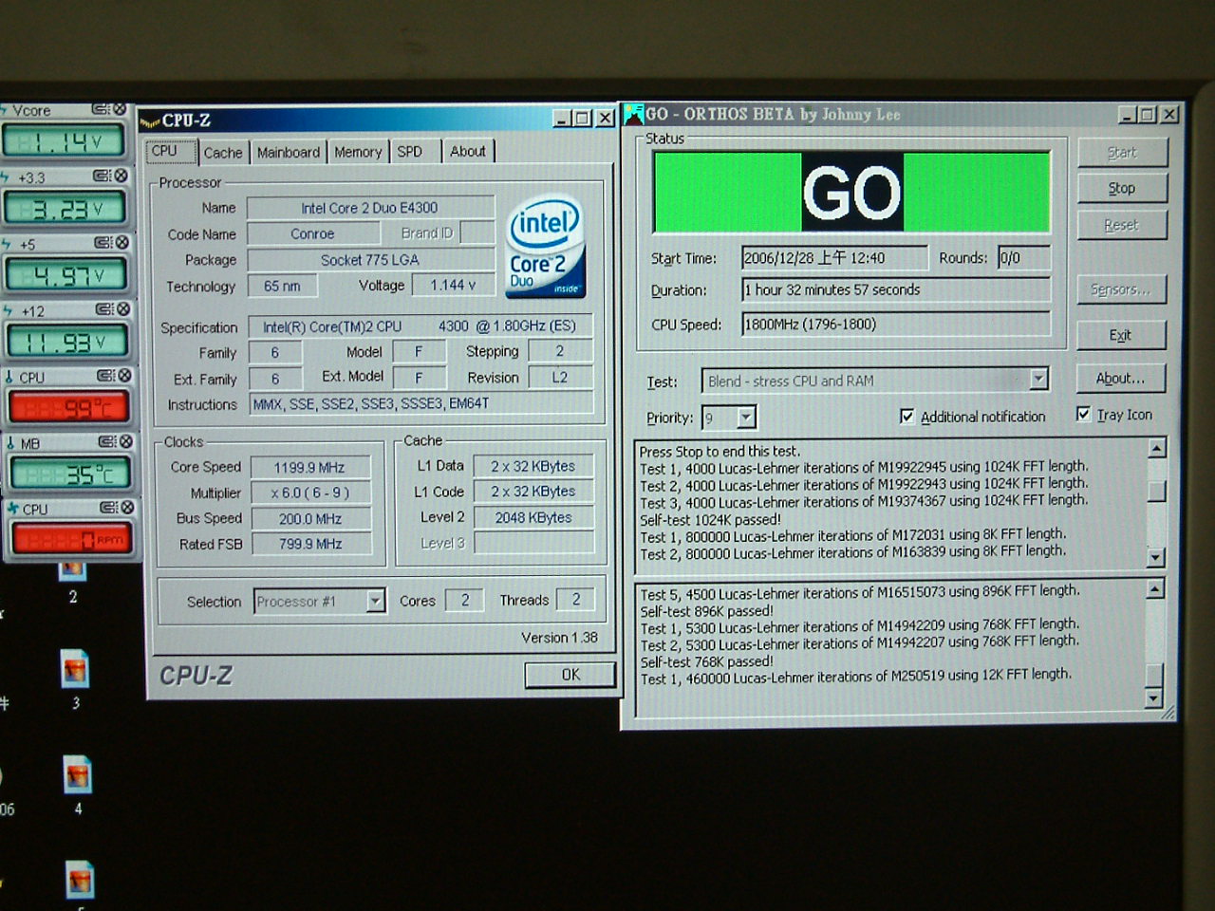Image resolution: width=1215 pixels, height=911 pixels.
Task: Click the fan icon on the CPU RPM gadget
Action: tap(13, 509)
